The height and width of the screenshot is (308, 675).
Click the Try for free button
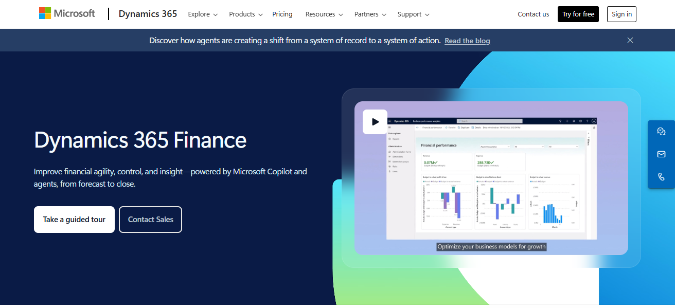(578, 14)
